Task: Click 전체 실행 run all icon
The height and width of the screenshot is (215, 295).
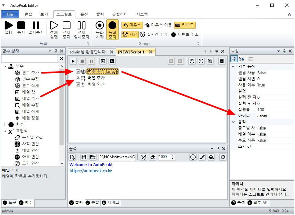Action: pyautogui.click(x=54, y=30)
